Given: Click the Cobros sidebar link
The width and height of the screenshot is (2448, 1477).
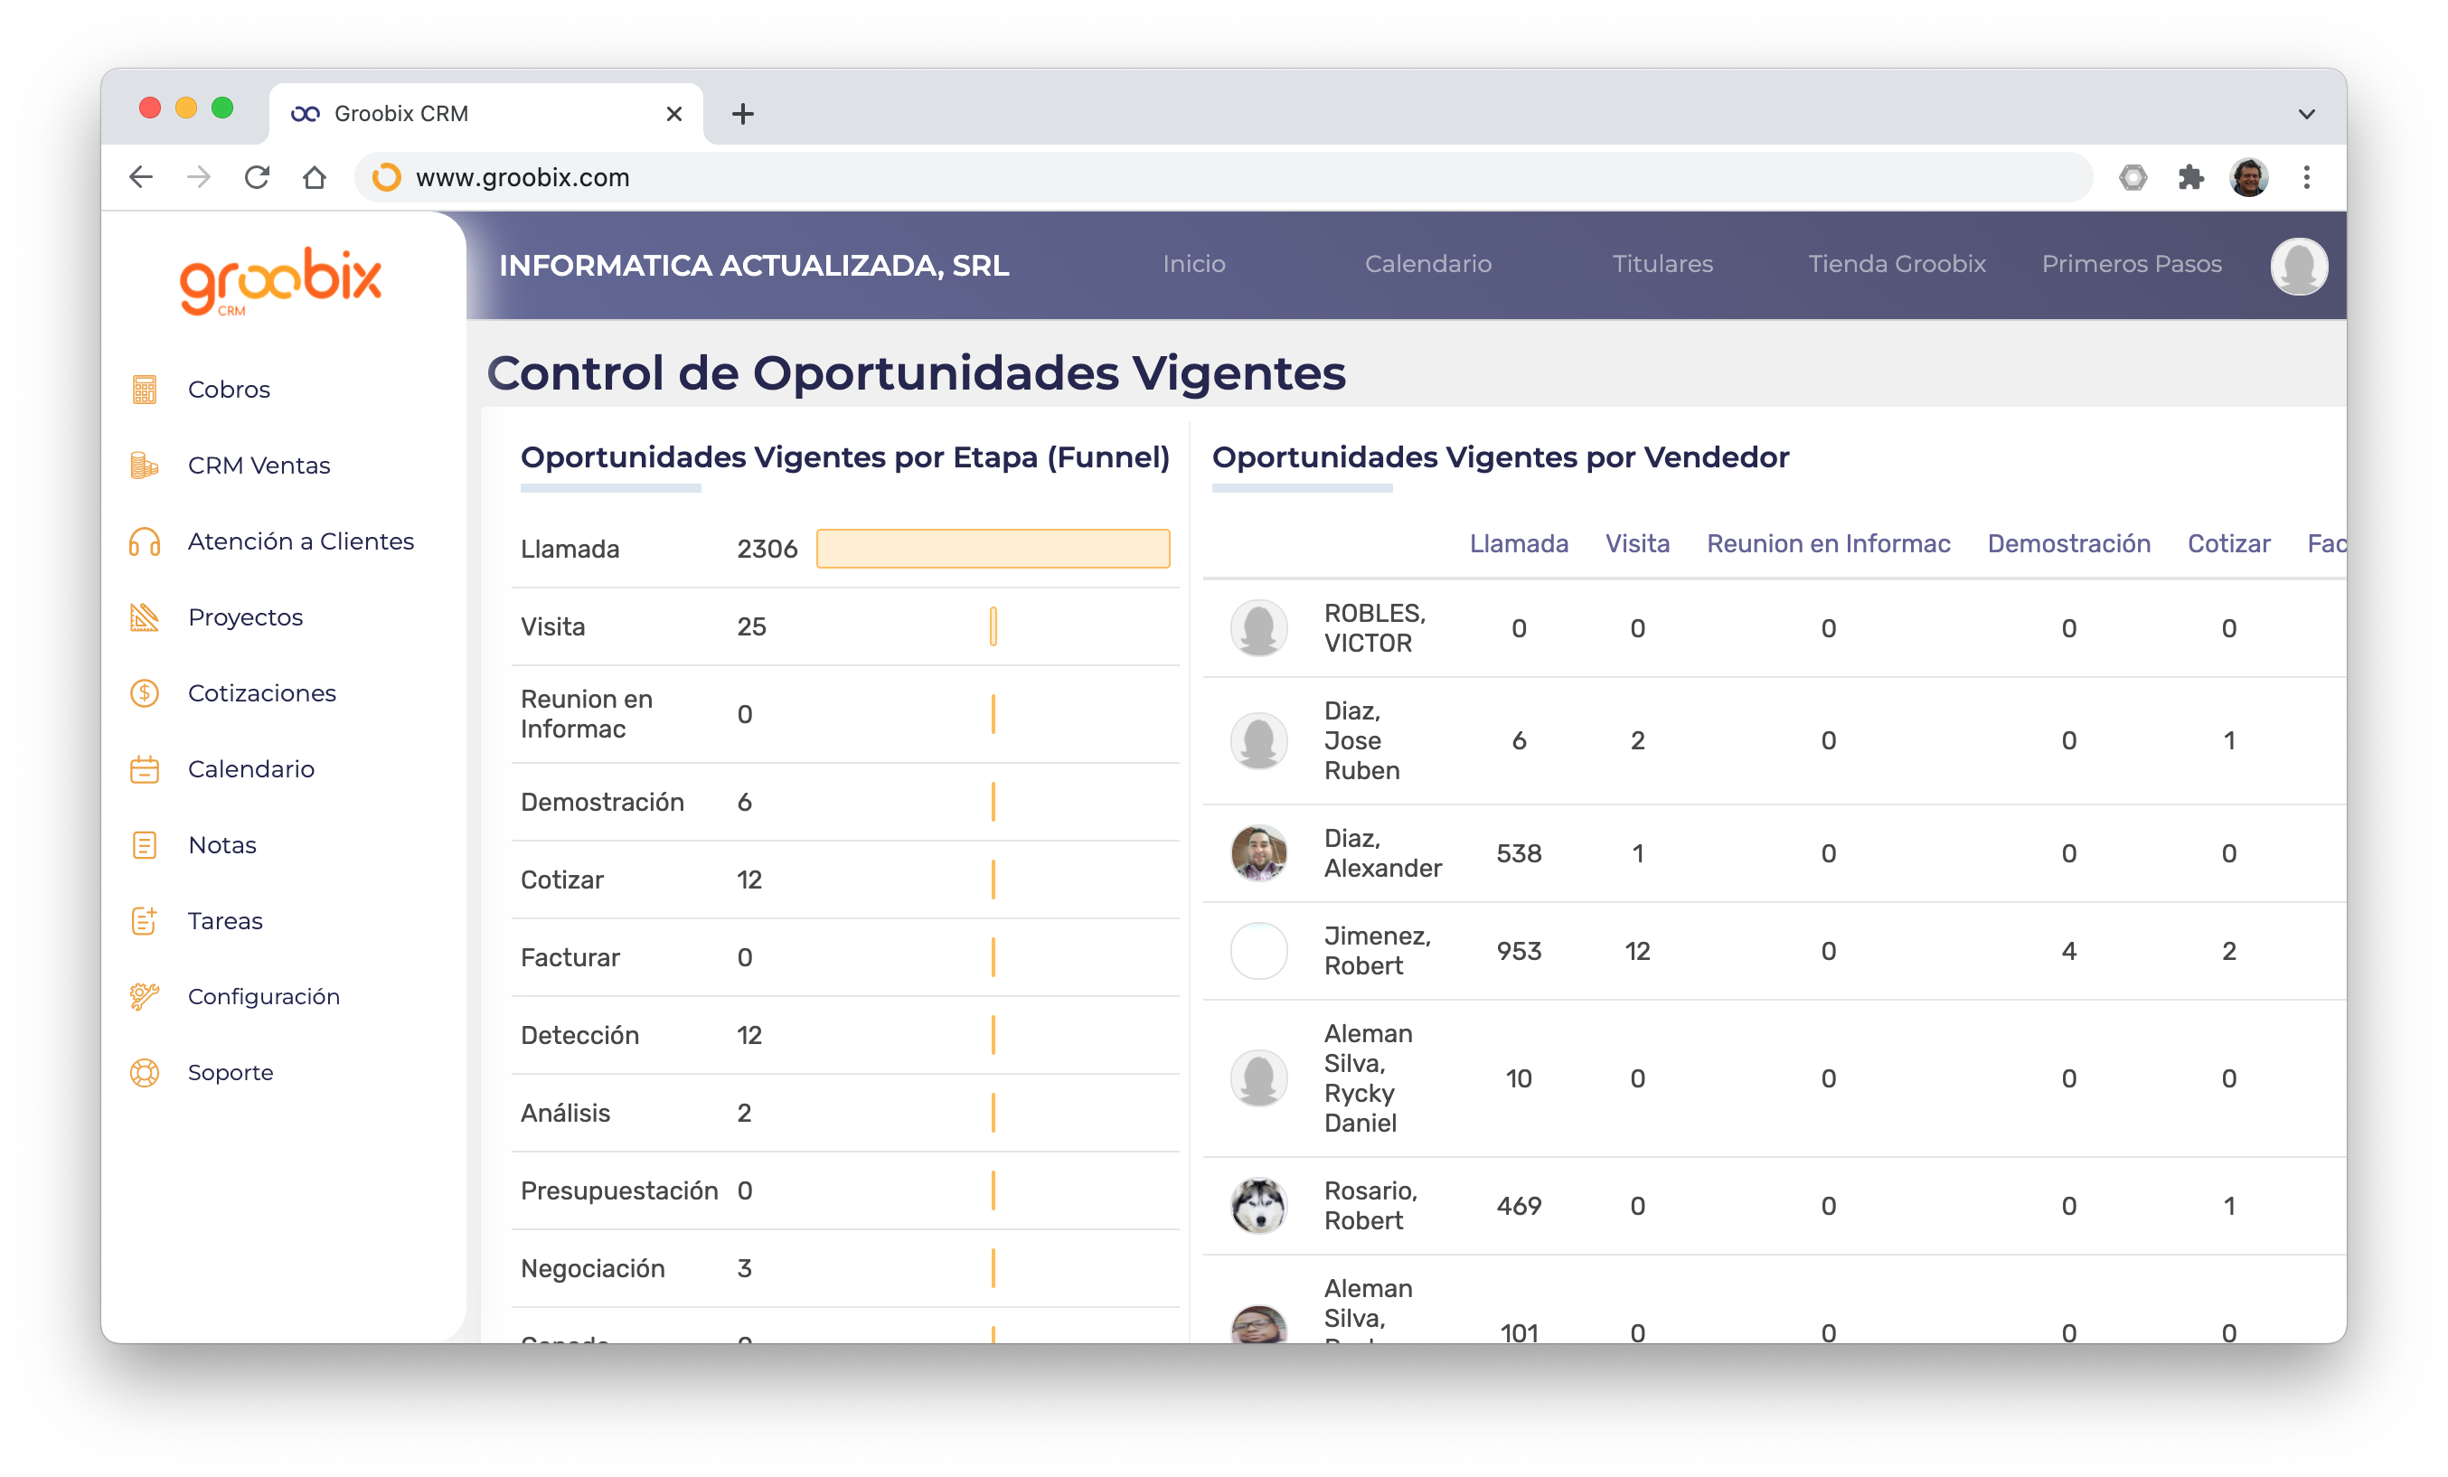Looking at the screenshot, I should pyautogui.click(x=229, y=390).
